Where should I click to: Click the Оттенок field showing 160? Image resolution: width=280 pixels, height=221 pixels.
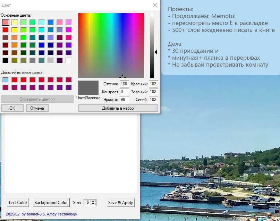pyautogui.click(x=124, y=84)
